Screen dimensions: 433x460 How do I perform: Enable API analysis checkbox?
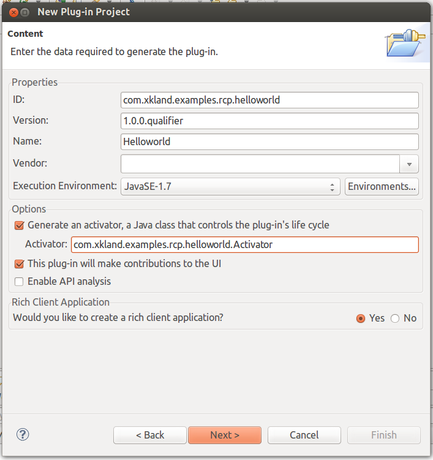(x=19, y=282)
